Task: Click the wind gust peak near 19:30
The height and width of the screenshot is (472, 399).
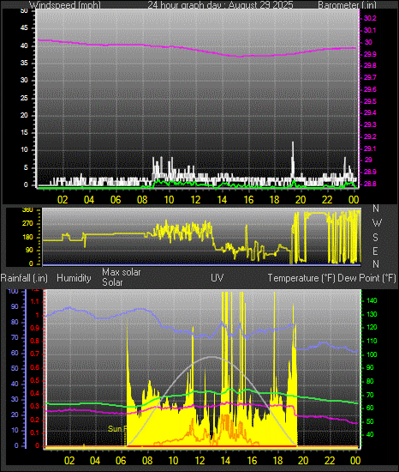Action: (x=293, y=142)
